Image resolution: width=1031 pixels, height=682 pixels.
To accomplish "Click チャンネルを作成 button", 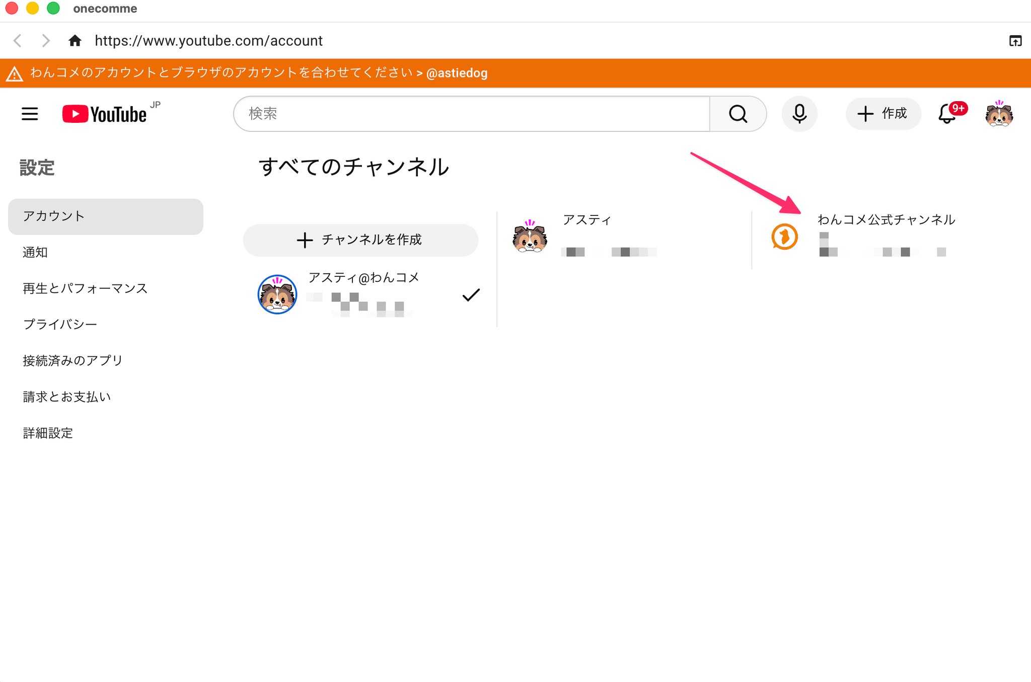I will pos(360,240).
